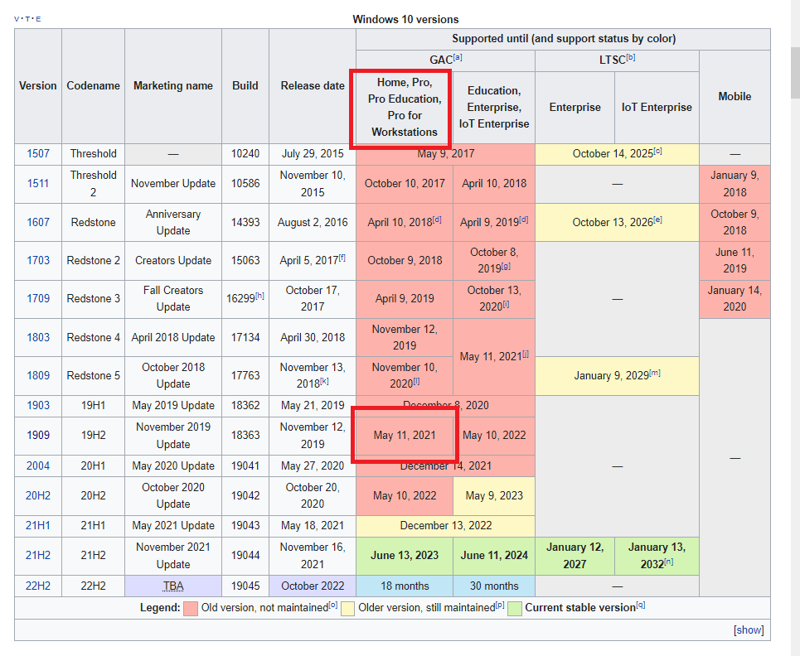Image resolution: width=800 pixels, height=656 pixels.
Task: Open footnote [d] on April 10, 2018
Action: (x=437, y=219)
